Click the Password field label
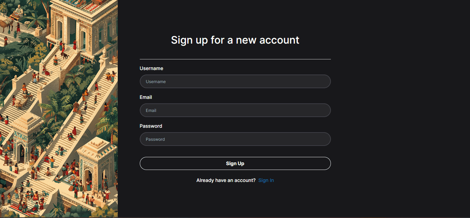 151,126
